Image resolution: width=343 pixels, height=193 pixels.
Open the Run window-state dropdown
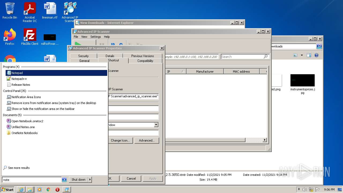[156, 125]
